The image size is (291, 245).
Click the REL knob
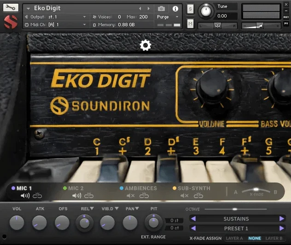coord(84,223)
